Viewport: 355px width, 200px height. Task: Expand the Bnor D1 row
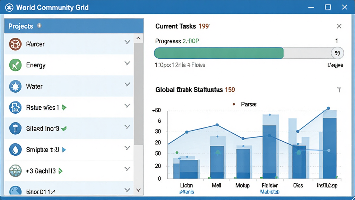point(128,190)
